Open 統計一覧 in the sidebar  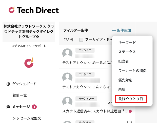coord(20,95)
